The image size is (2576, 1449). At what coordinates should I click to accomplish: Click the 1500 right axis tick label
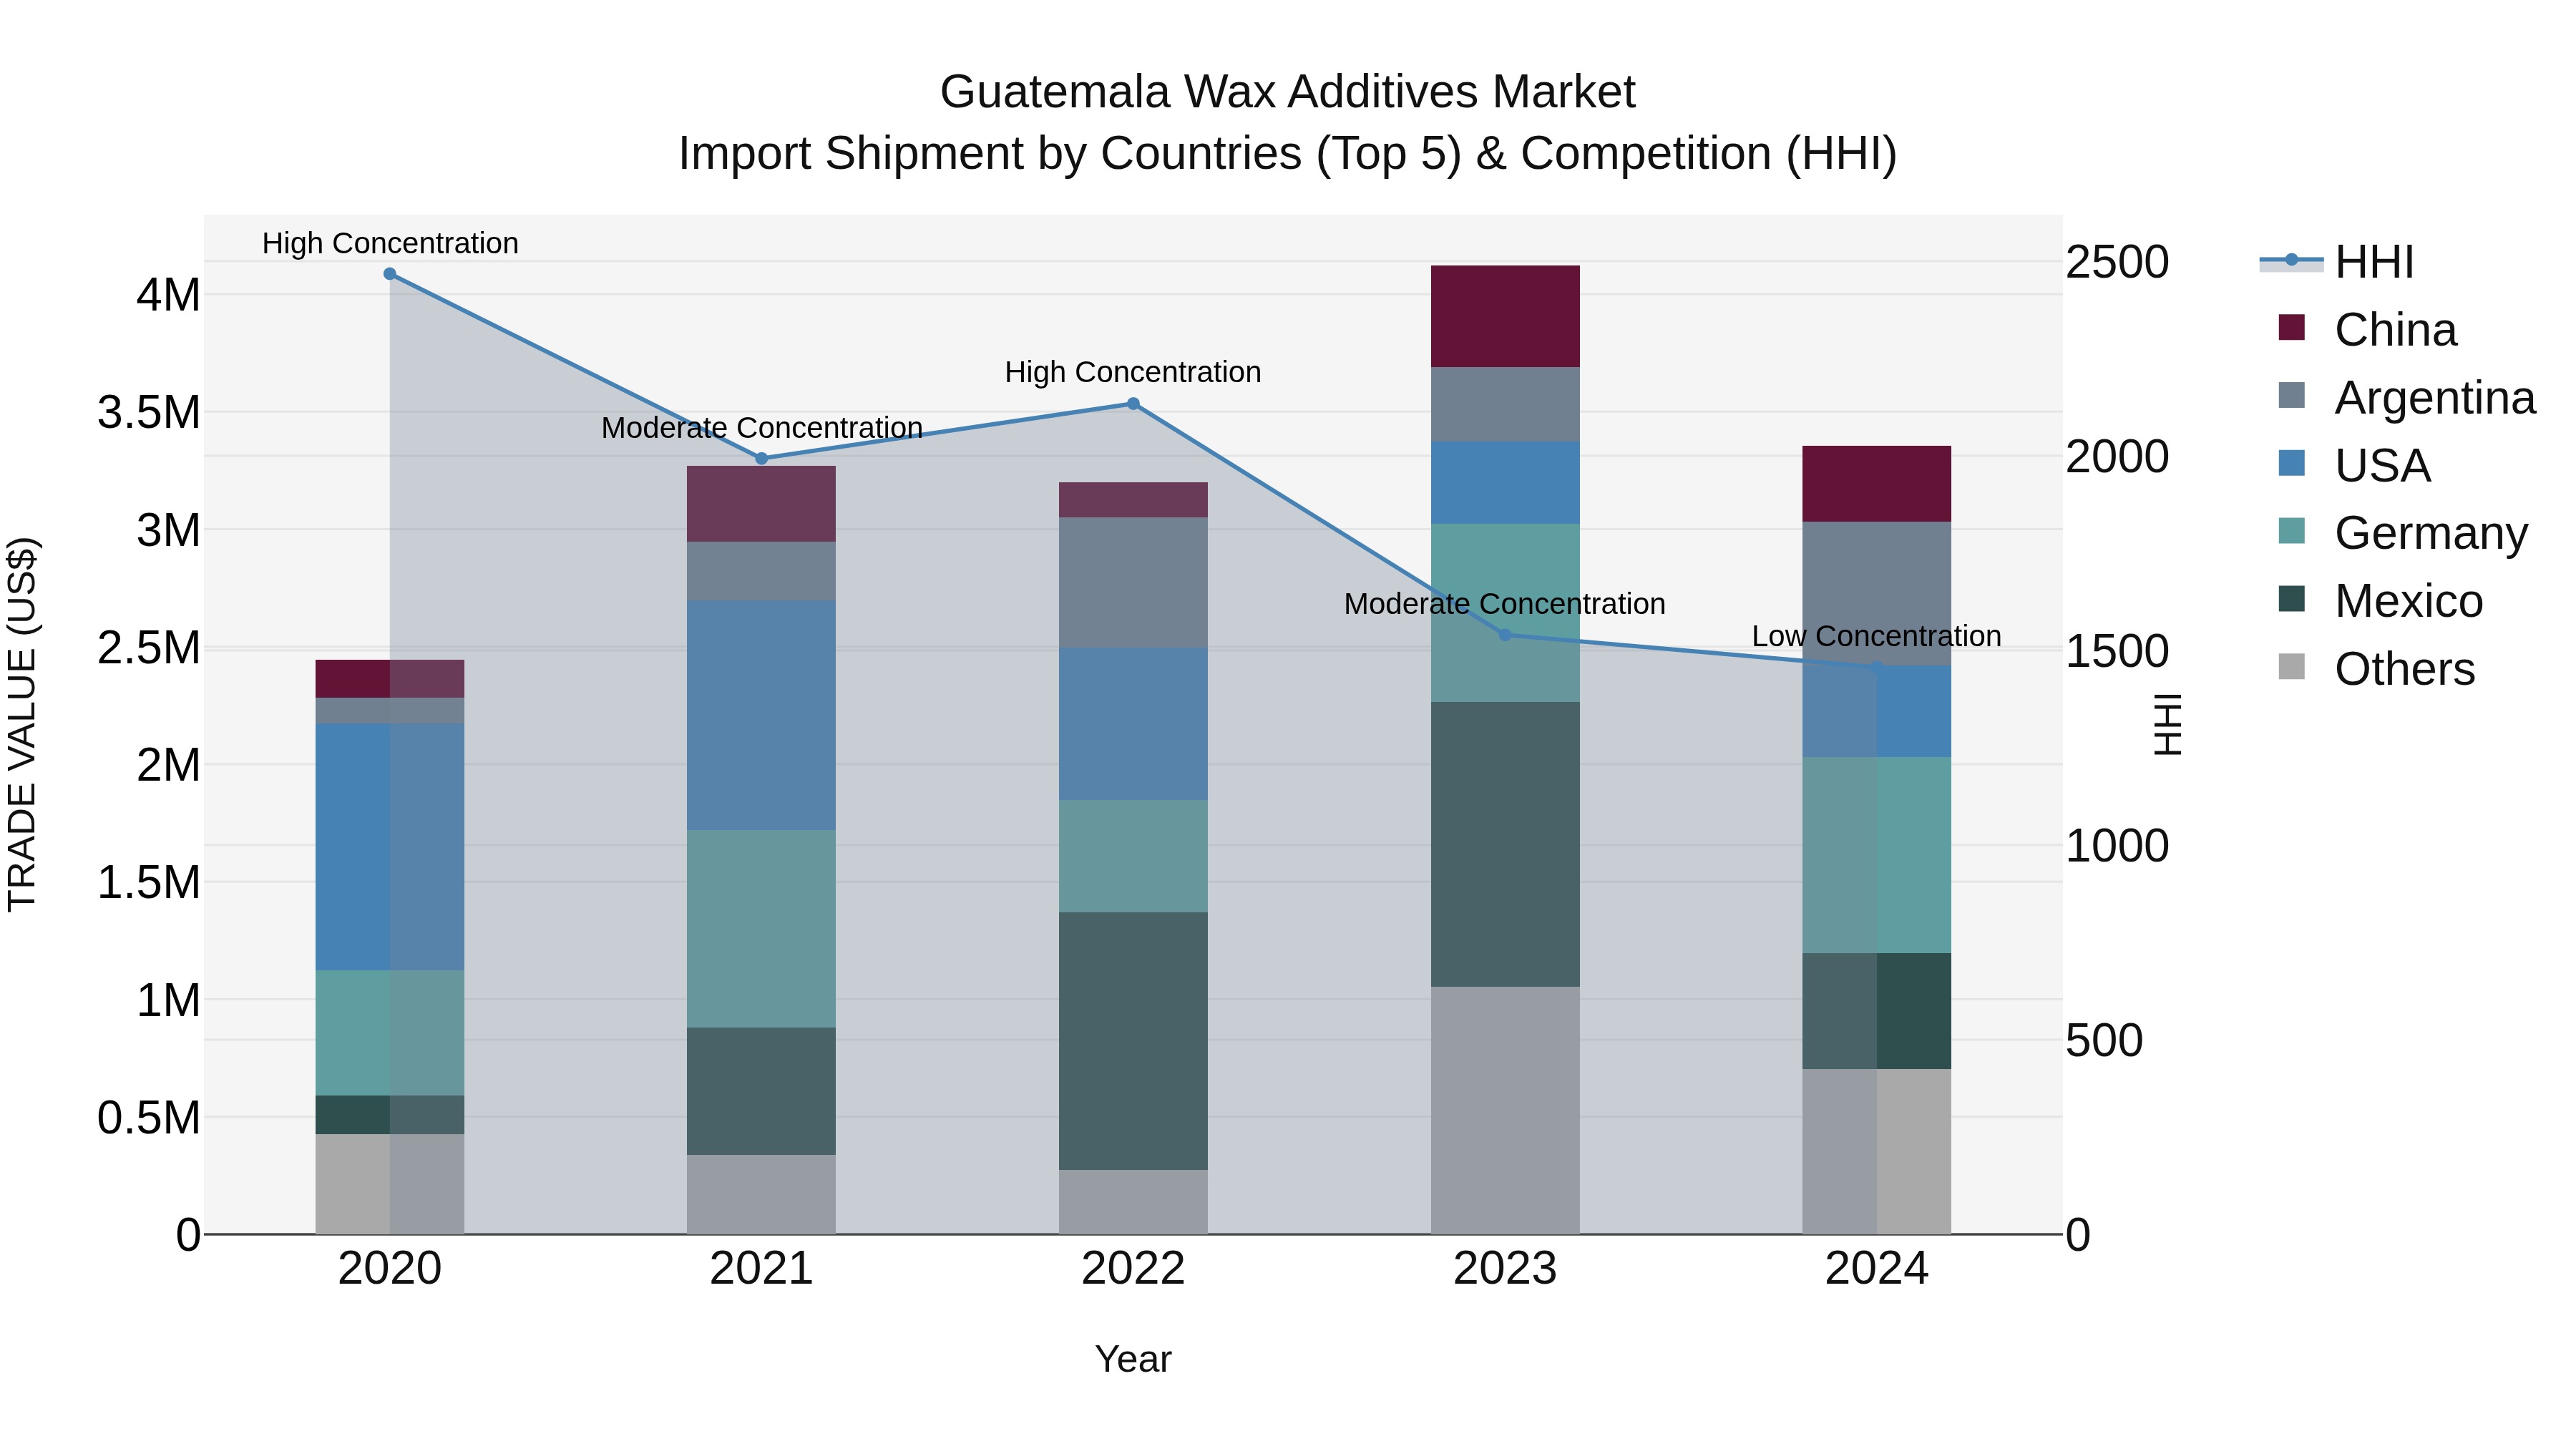[2118, 651]
